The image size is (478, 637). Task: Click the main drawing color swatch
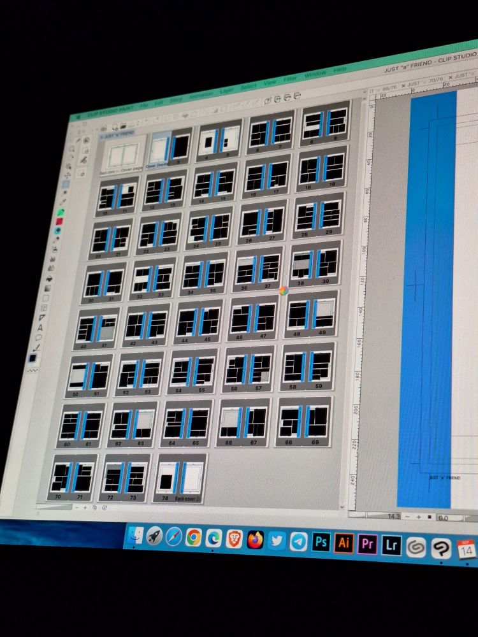pos(33,358)
